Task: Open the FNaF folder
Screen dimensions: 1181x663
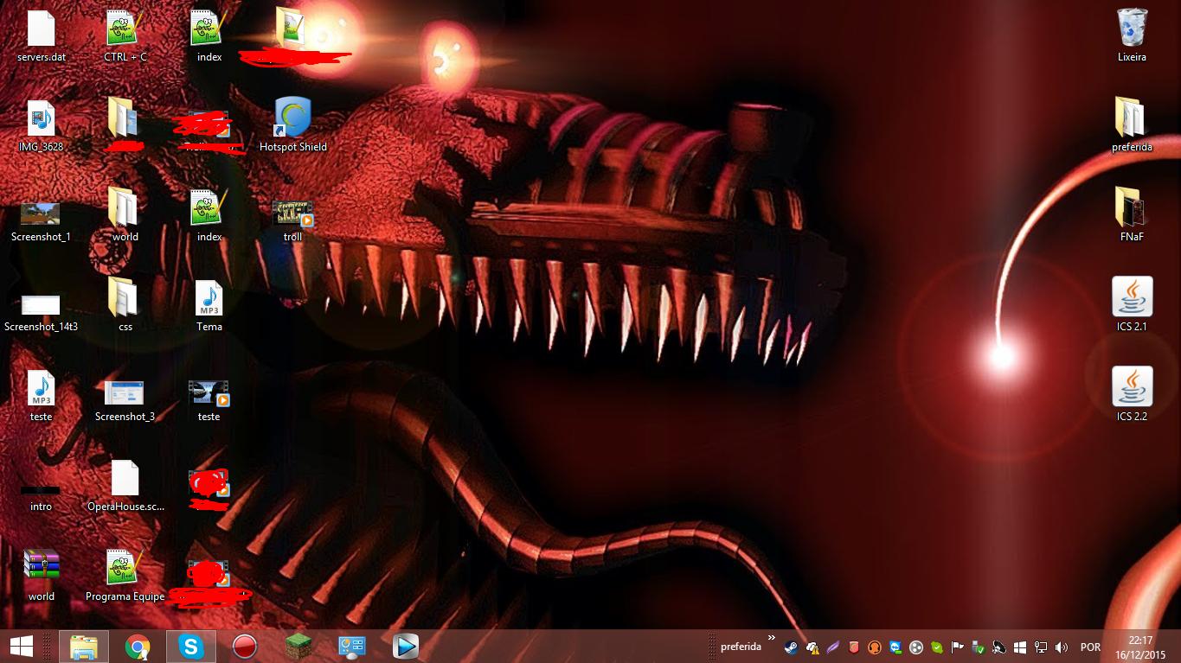Action: [x=1132, y=214]
